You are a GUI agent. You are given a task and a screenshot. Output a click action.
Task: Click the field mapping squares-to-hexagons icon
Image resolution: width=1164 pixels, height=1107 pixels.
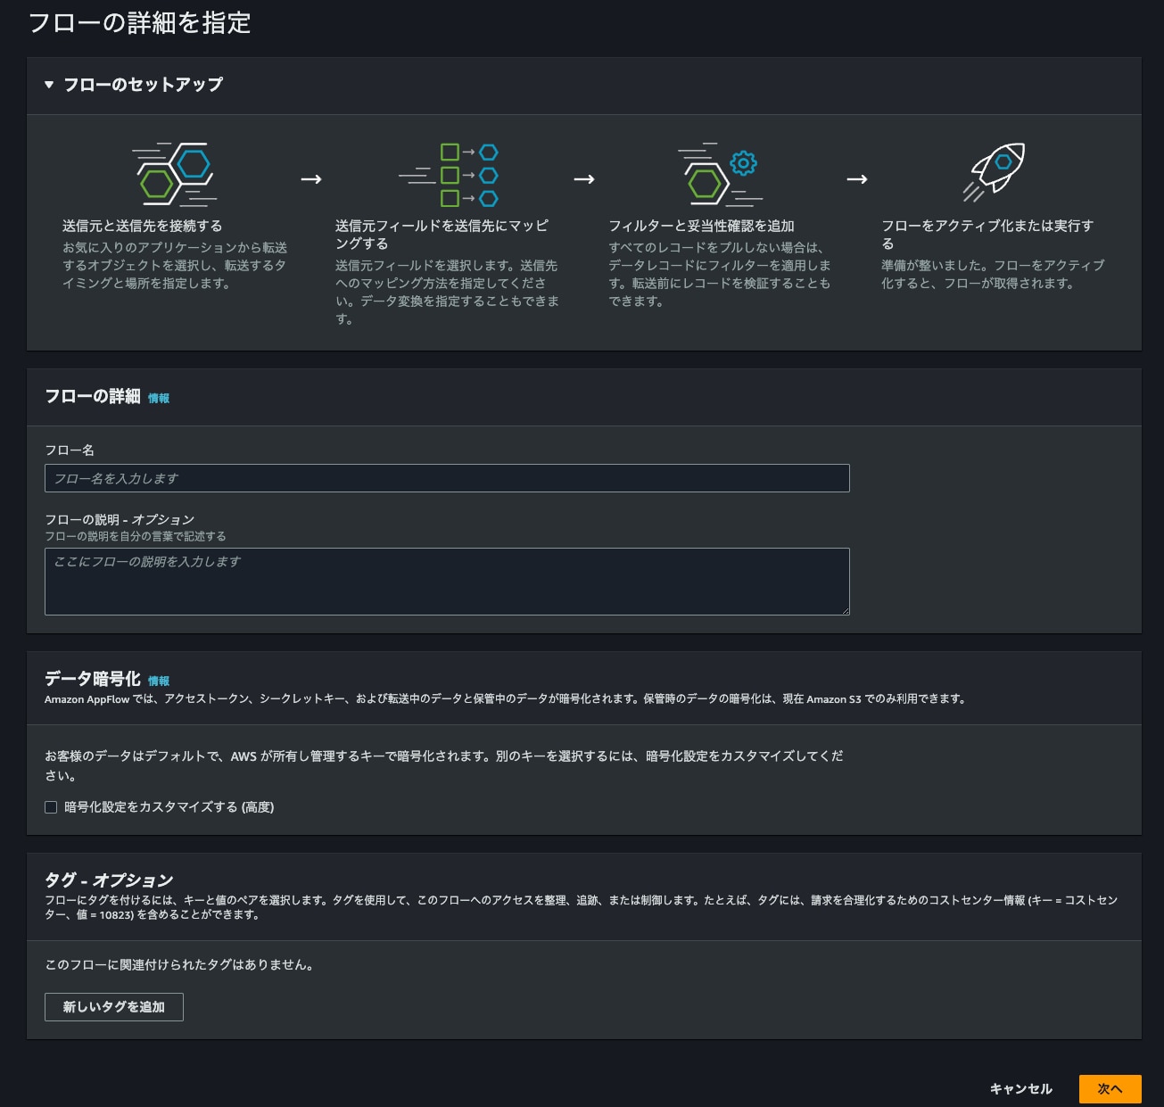pyautogui.click(x=449, y=175)
